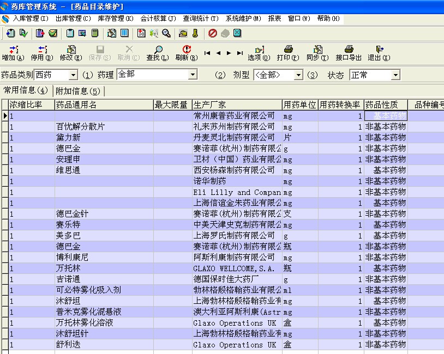Screen dimensions: 444x354
Task: Click the clipboard with red arrow icon
Action: [40, 33]
